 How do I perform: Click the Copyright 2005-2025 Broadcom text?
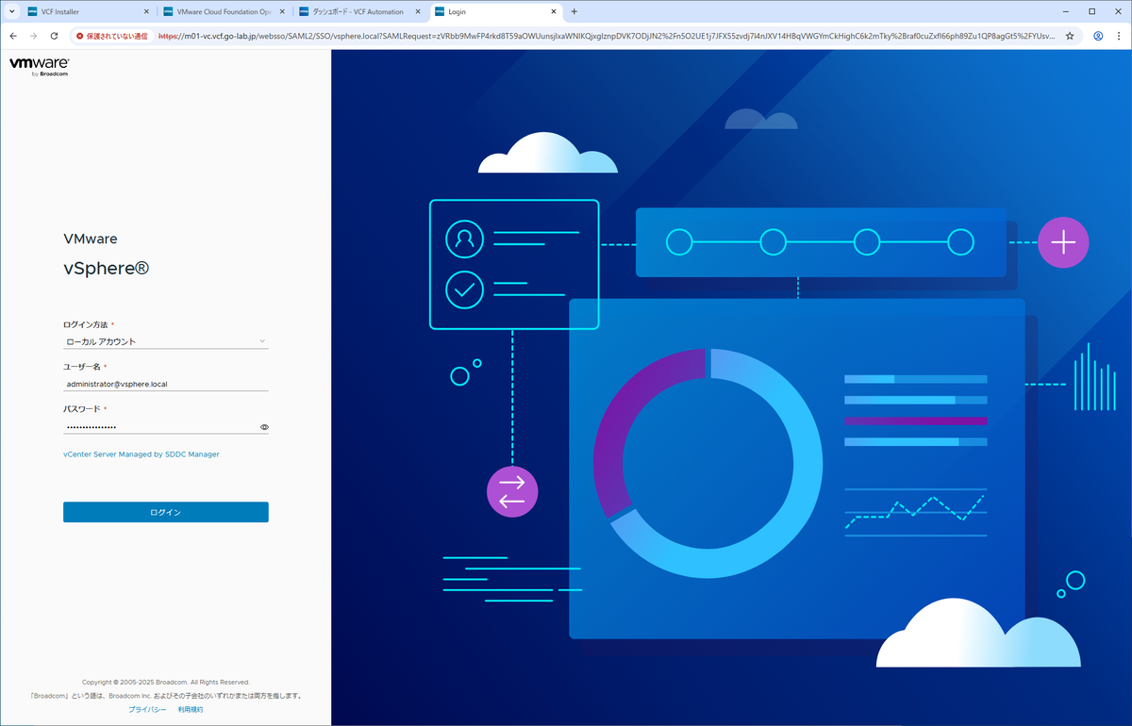pyautogui.click(x=166, y=682)
